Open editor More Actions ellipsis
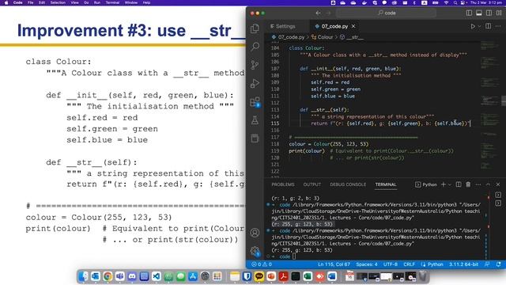Image resolution: width=506 pixels, height=285 pixels. (498, 26)
